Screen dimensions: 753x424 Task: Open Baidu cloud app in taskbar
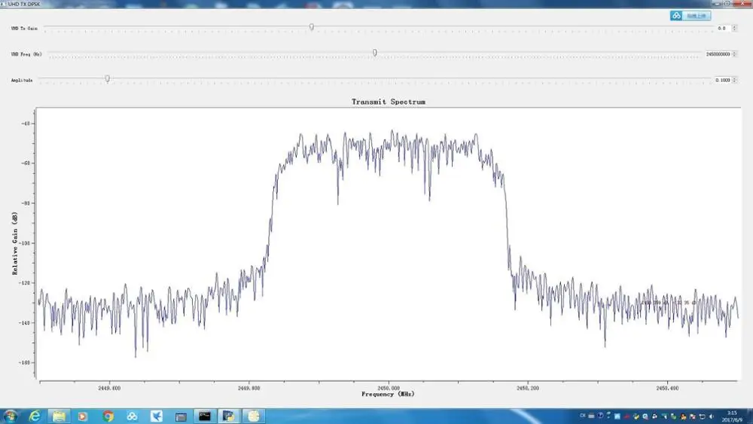point(132,416)
